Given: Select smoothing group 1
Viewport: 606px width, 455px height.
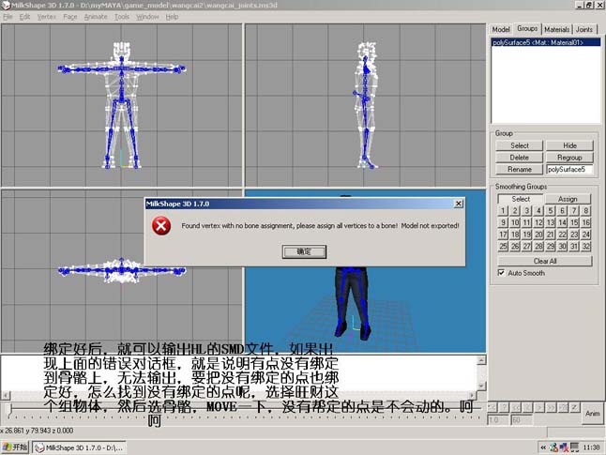Looking at the screenshot, I should click(503, 211).
